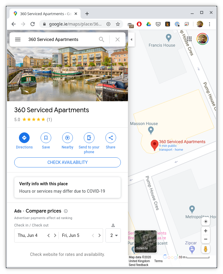Click the Street View pegman
Viewport: 223px width, 274px height.
coord(206,249)
